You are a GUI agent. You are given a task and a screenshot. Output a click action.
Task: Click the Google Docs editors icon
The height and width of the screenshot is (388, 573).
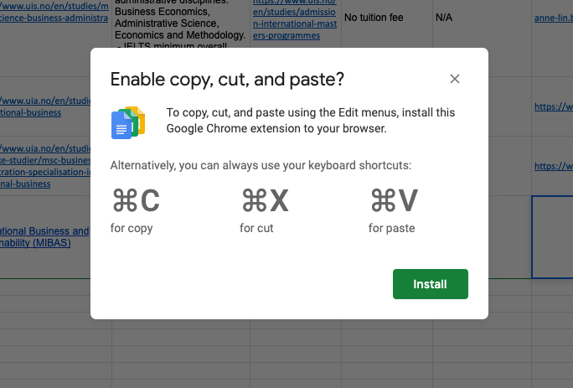pyautogui.click(x=128, y=122)
